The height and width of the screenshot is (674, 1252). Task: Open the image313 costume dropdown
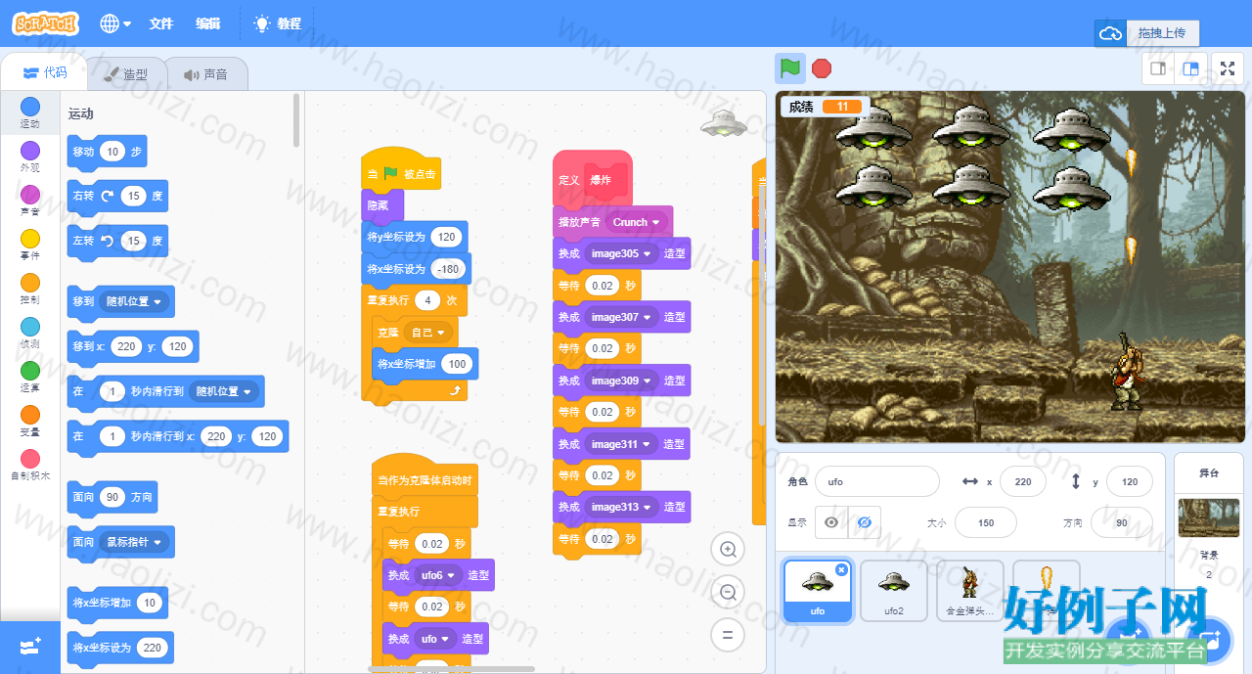coord(621,507)
